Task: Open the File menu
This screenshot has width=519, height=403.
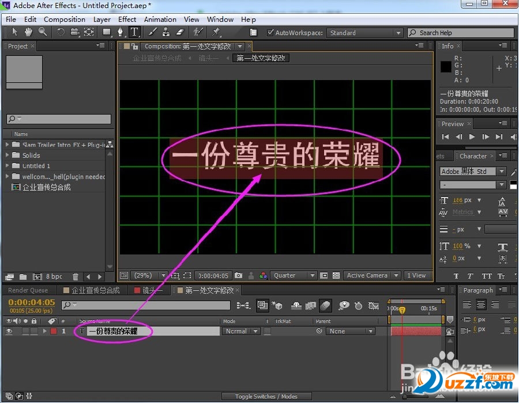Action: point(11,20)
